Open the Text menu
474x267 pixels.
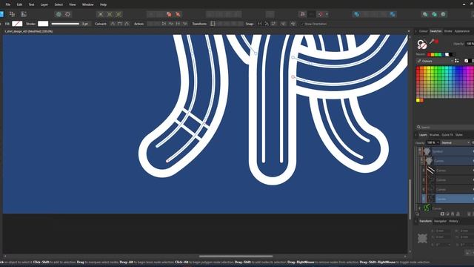pyautogui.click(x=31, y=4)
